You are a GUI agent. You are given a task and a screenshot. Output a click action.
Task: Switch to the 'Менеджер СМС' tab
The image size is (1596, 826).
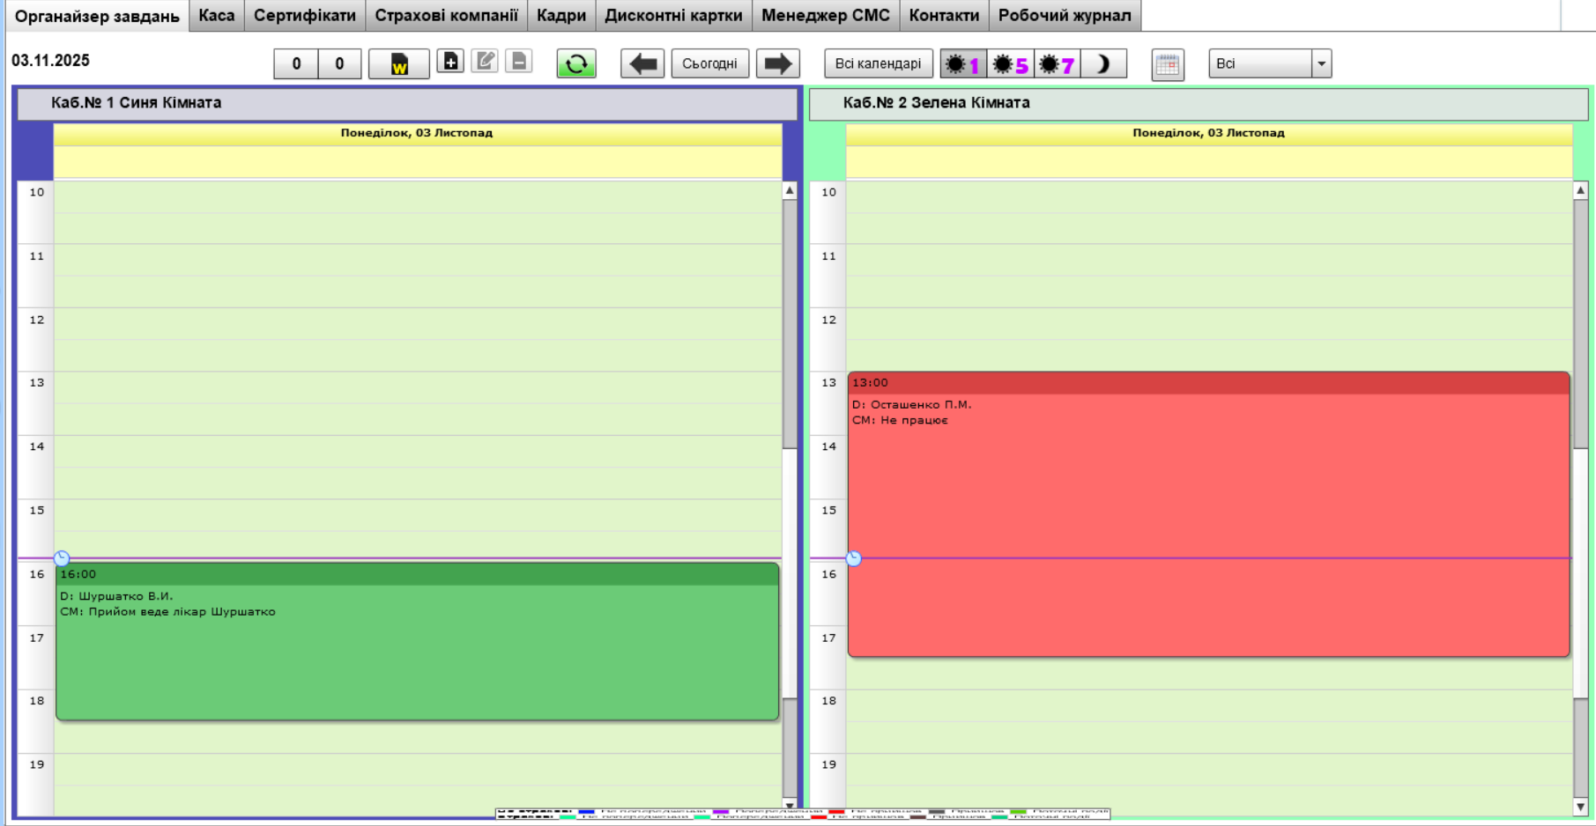(826, 16)
